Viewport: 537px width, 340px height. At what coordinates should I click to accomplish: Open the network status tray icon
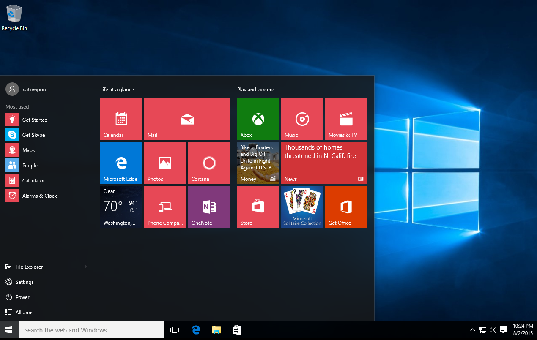coord(483,330)
